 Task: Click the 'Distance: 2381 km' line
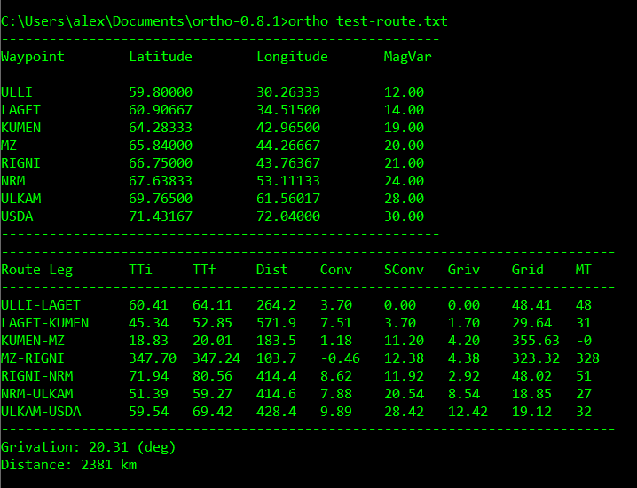[x=68, y=465]
